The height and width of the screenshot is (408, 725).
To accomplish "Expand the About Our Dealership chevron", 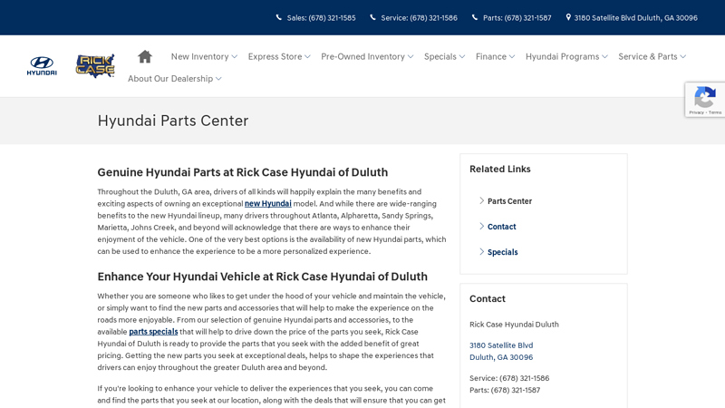I will (x=218, y=79).
